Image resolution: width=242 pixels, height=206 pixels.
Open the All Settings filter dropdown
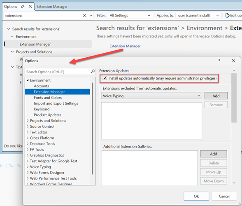130,16
